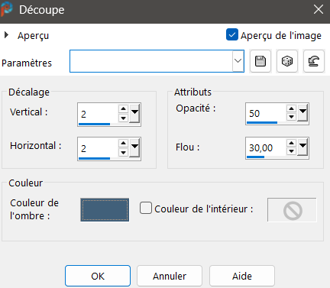Confirm the cutout with OK
The width and height of the screenshot is (330, 288).
point(98,276)
